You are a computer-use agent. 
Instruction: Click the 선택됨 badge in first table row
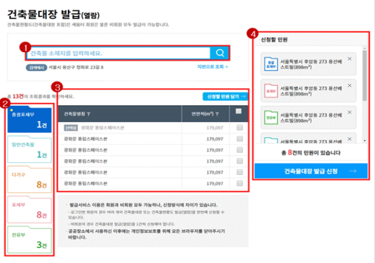(x=71, y=128)
